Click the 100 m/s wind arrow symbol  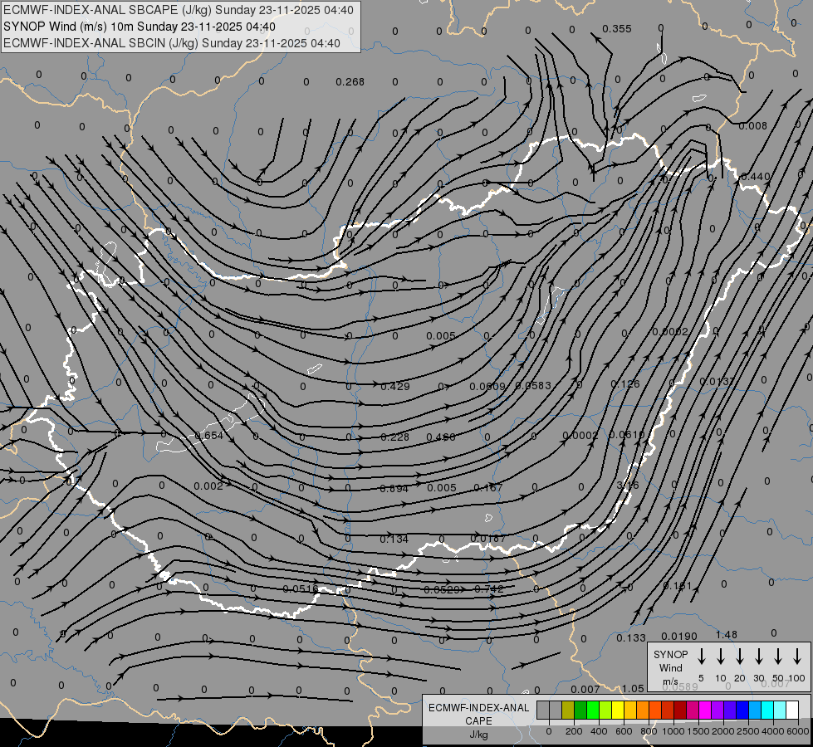(x=797, y=656)
